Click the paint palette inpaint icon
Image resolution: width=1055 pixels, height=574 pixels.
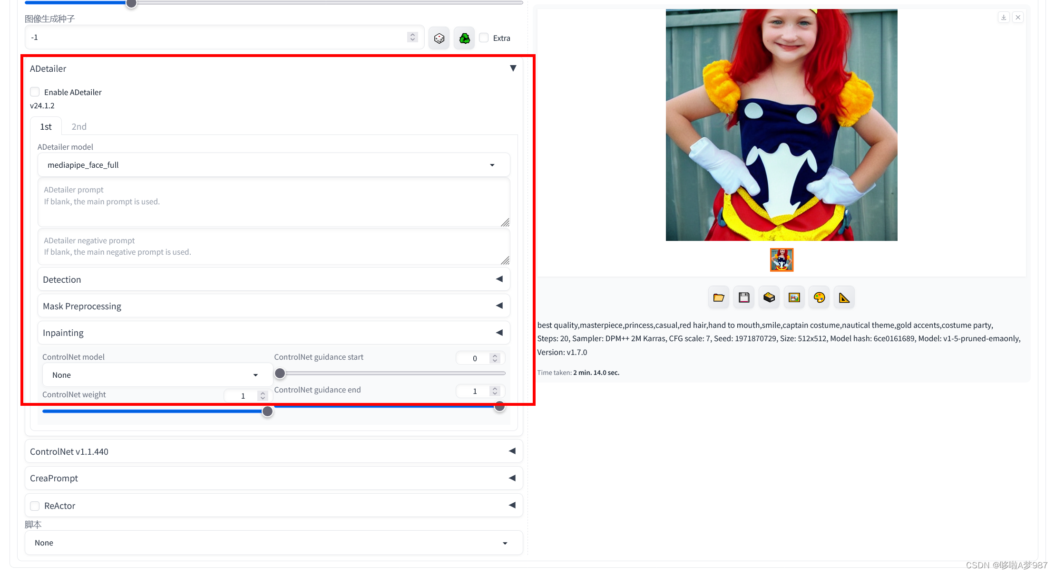[819, 297]
